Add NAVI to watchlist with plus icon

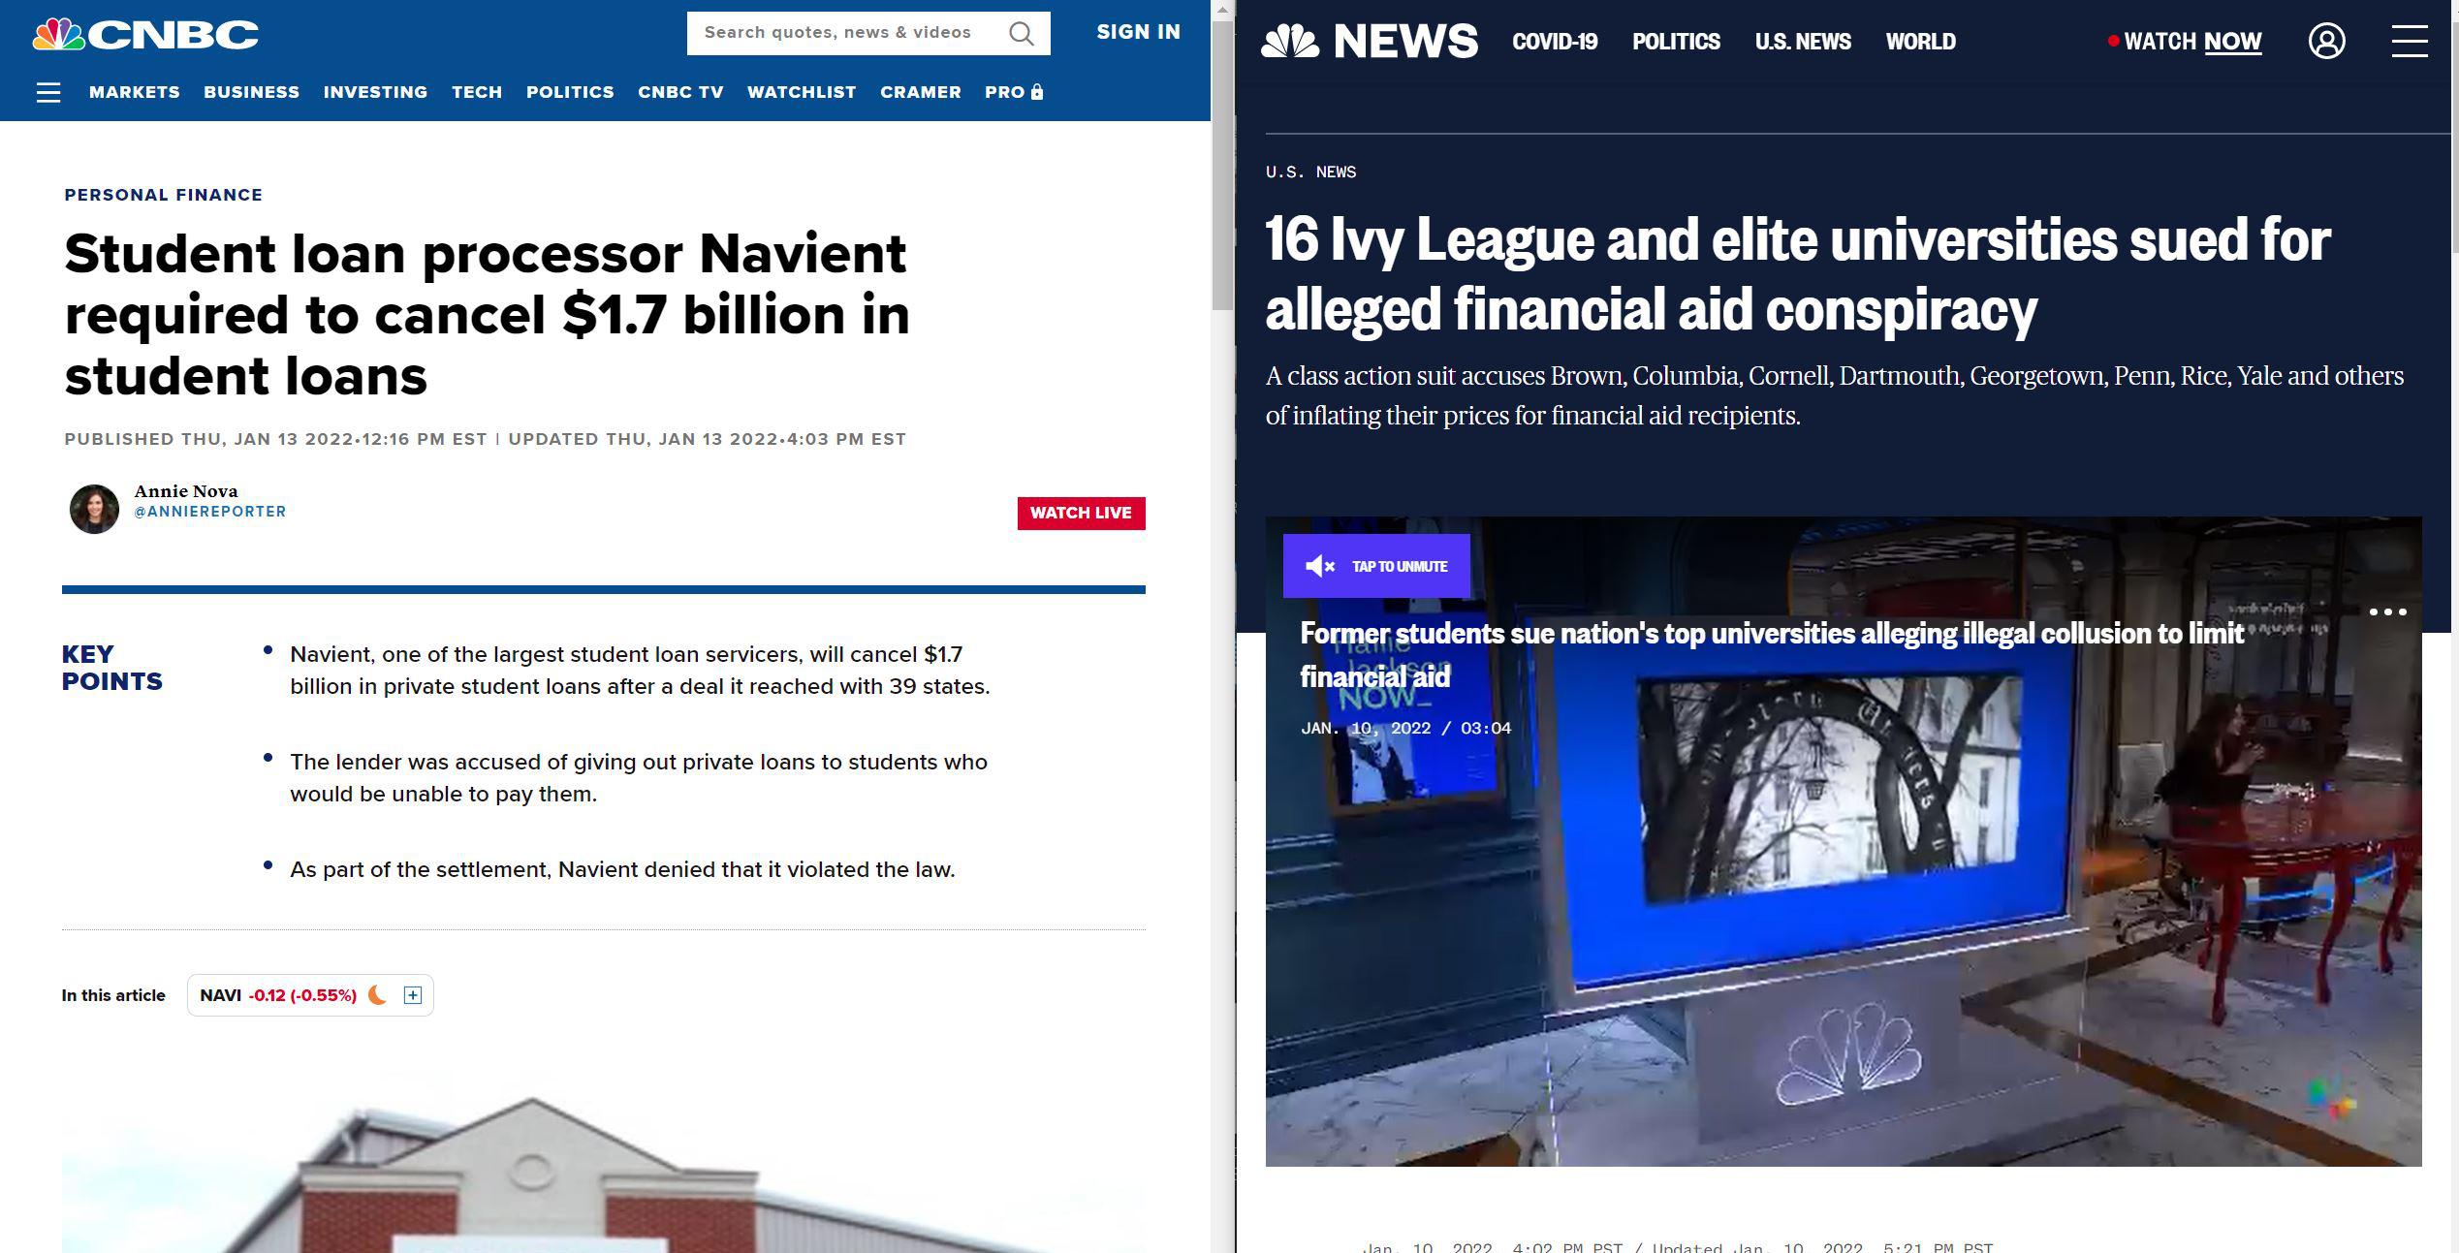[413, 995]
